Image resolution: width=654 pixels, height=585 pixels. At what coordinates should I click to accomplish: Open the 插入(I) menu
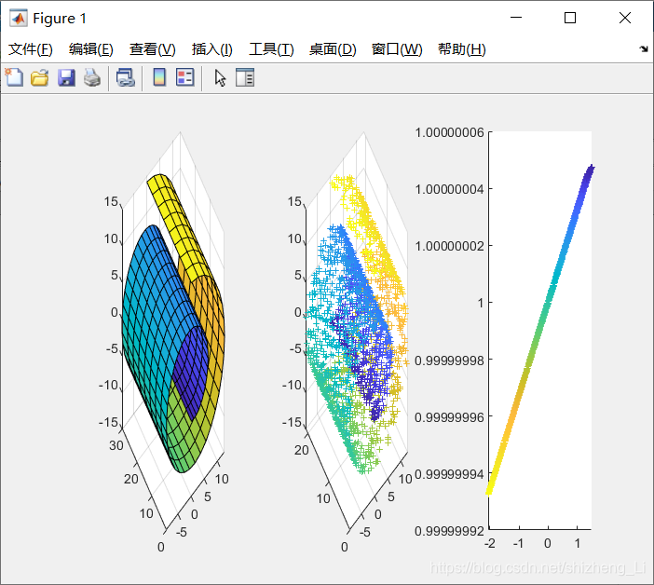pyautogui.click(x=211, y=49)
